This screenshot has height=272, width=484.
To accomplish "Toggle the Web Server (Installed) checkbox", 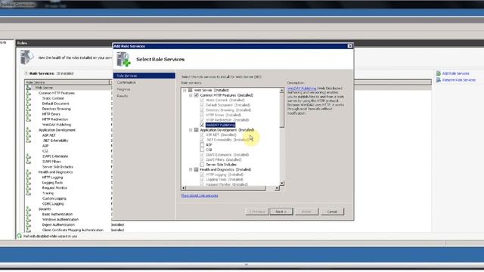I will [x=191, y=91].
